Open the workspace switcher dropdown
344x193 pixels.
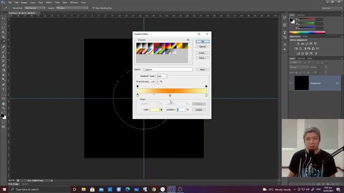coord(332,8)
